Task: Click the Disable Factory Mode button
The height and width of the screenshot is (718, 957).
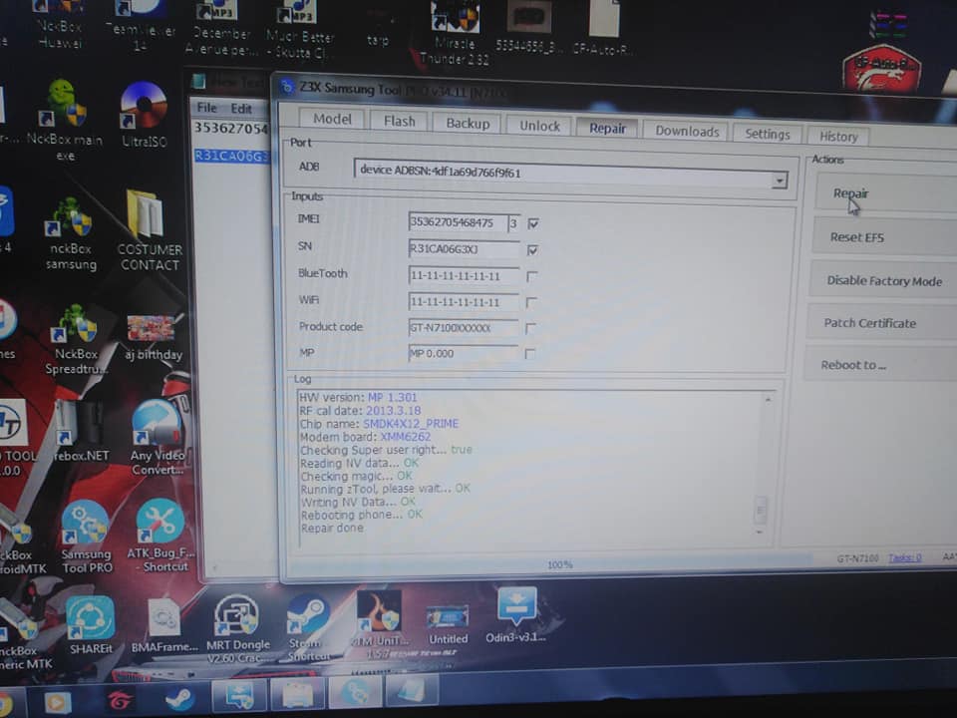Action: point(883,280)
